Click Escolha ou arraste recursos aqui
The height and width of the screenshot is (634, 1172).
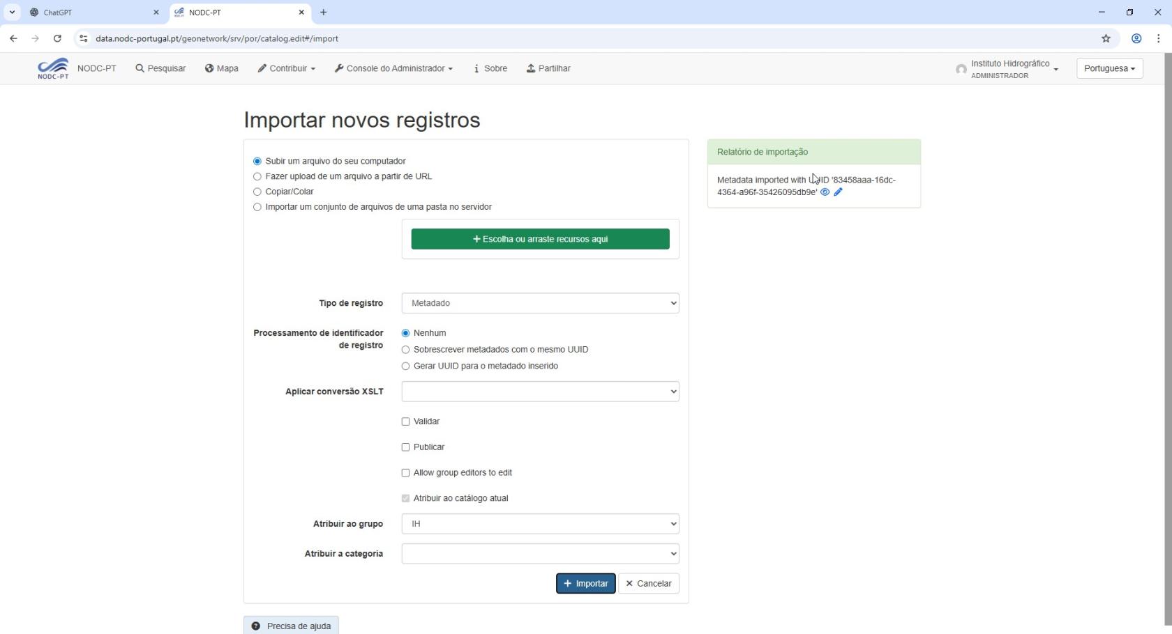point(540,239)
